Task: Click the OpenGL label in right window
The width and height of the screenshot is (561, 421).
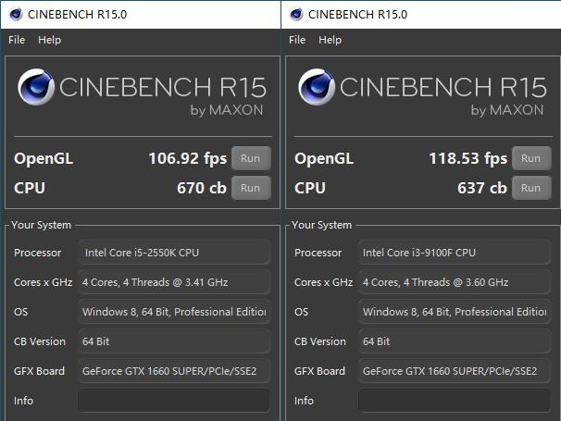Action: pos(324,159)
